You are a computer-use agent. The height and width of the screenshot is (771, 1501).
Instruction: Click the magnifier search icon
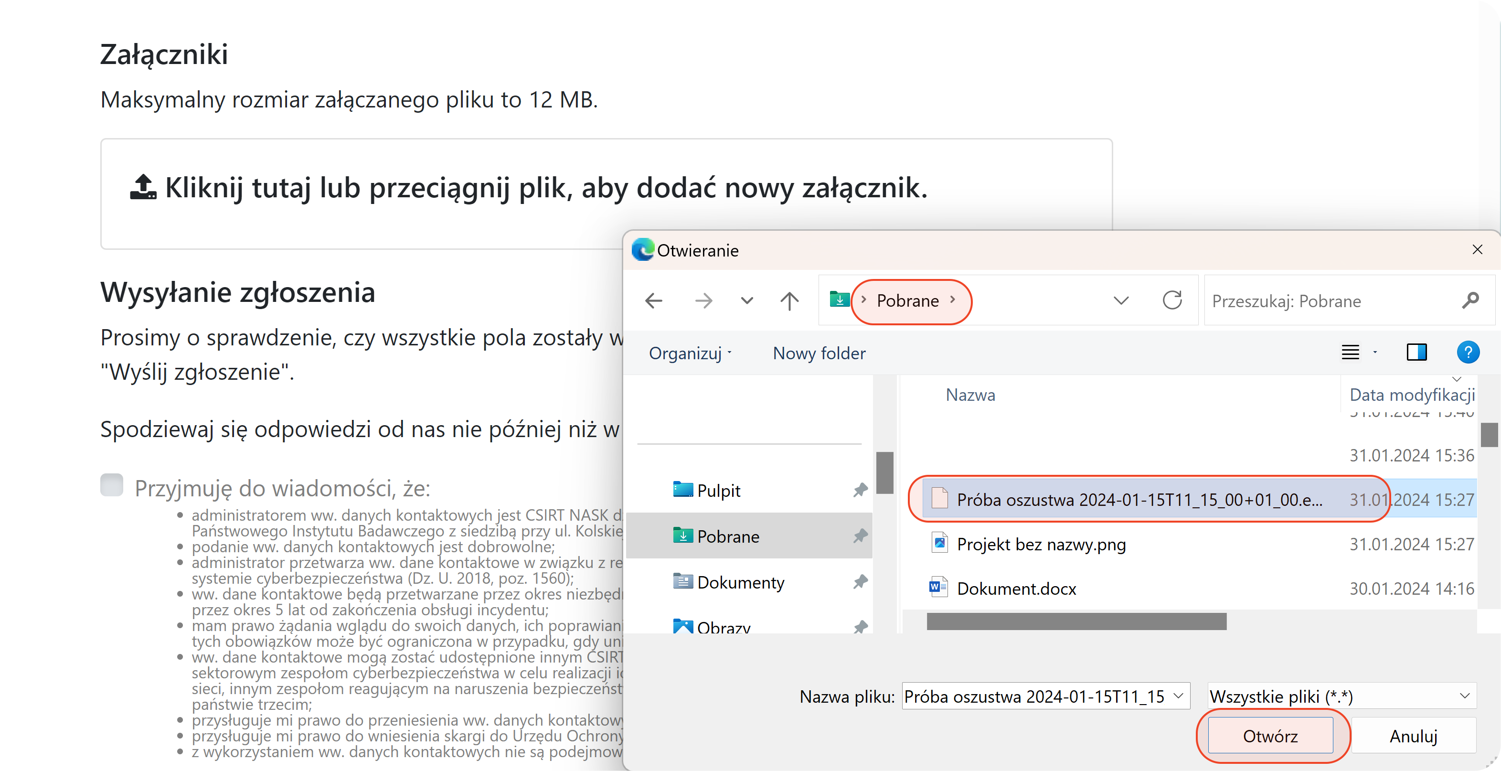[1470, 300]
